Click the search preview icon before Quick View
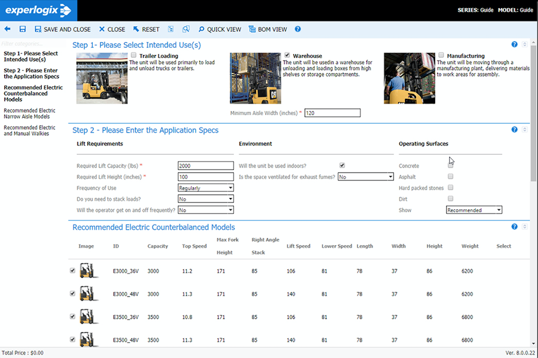 186,29
